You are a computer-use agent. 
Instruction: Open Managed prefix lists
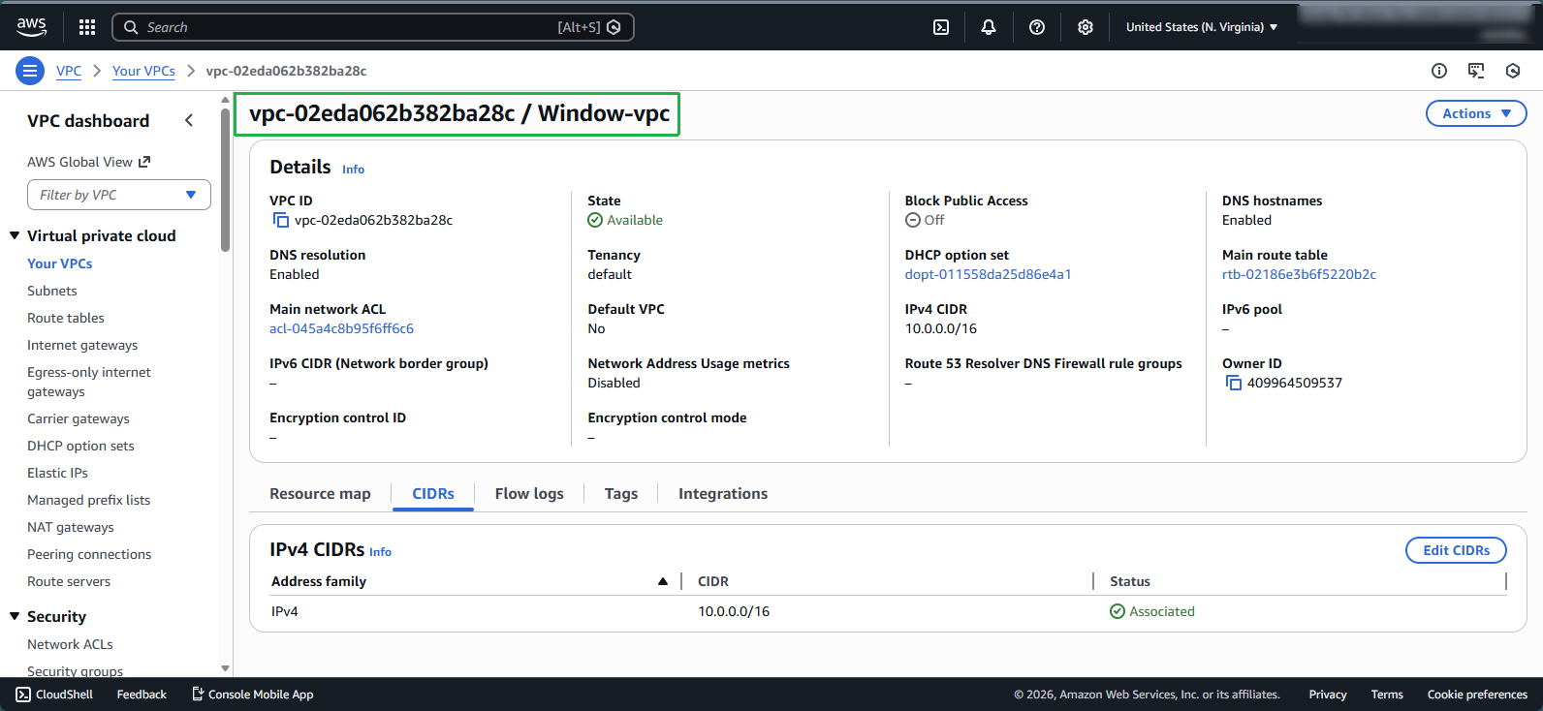(x=89, y=500)
